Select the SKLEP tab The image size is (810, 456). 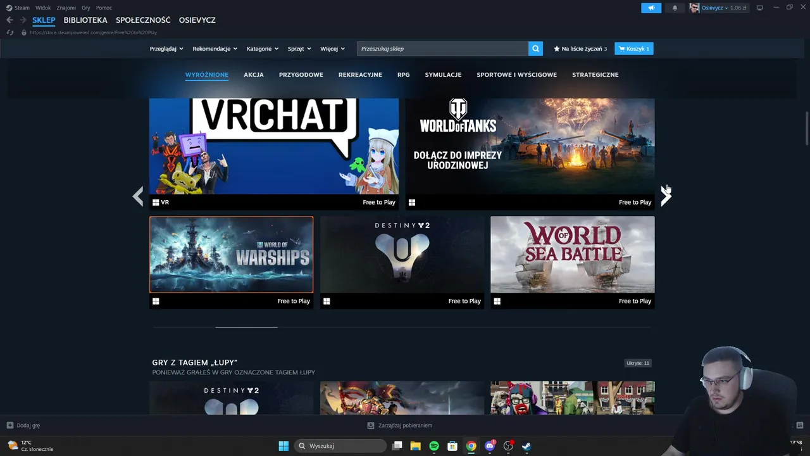pos(44,20)
